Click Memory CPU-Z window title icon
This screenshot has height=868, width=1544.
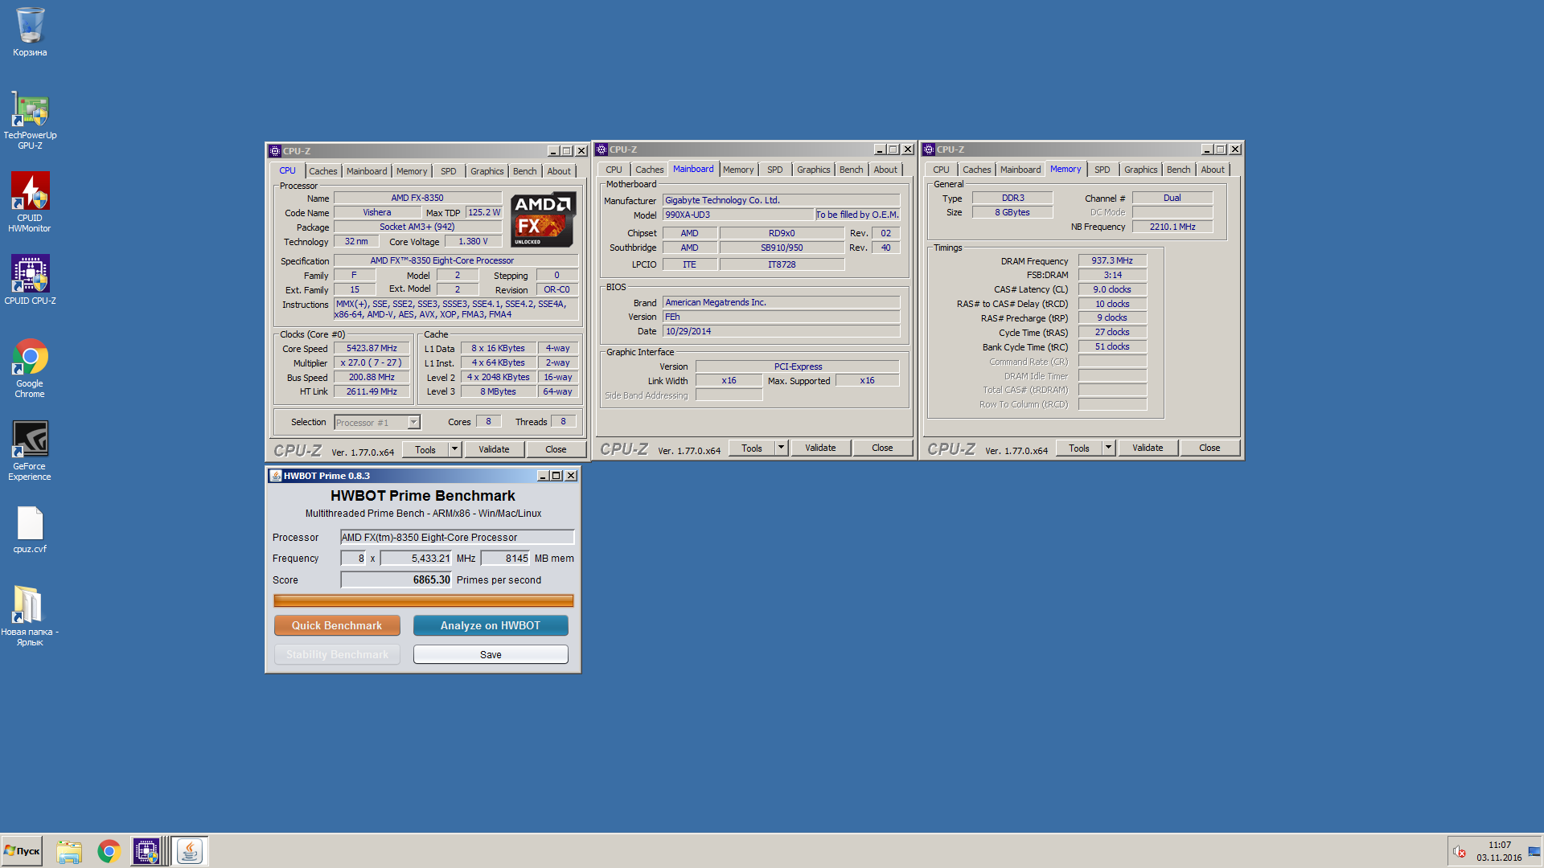(x=929, y=149)
